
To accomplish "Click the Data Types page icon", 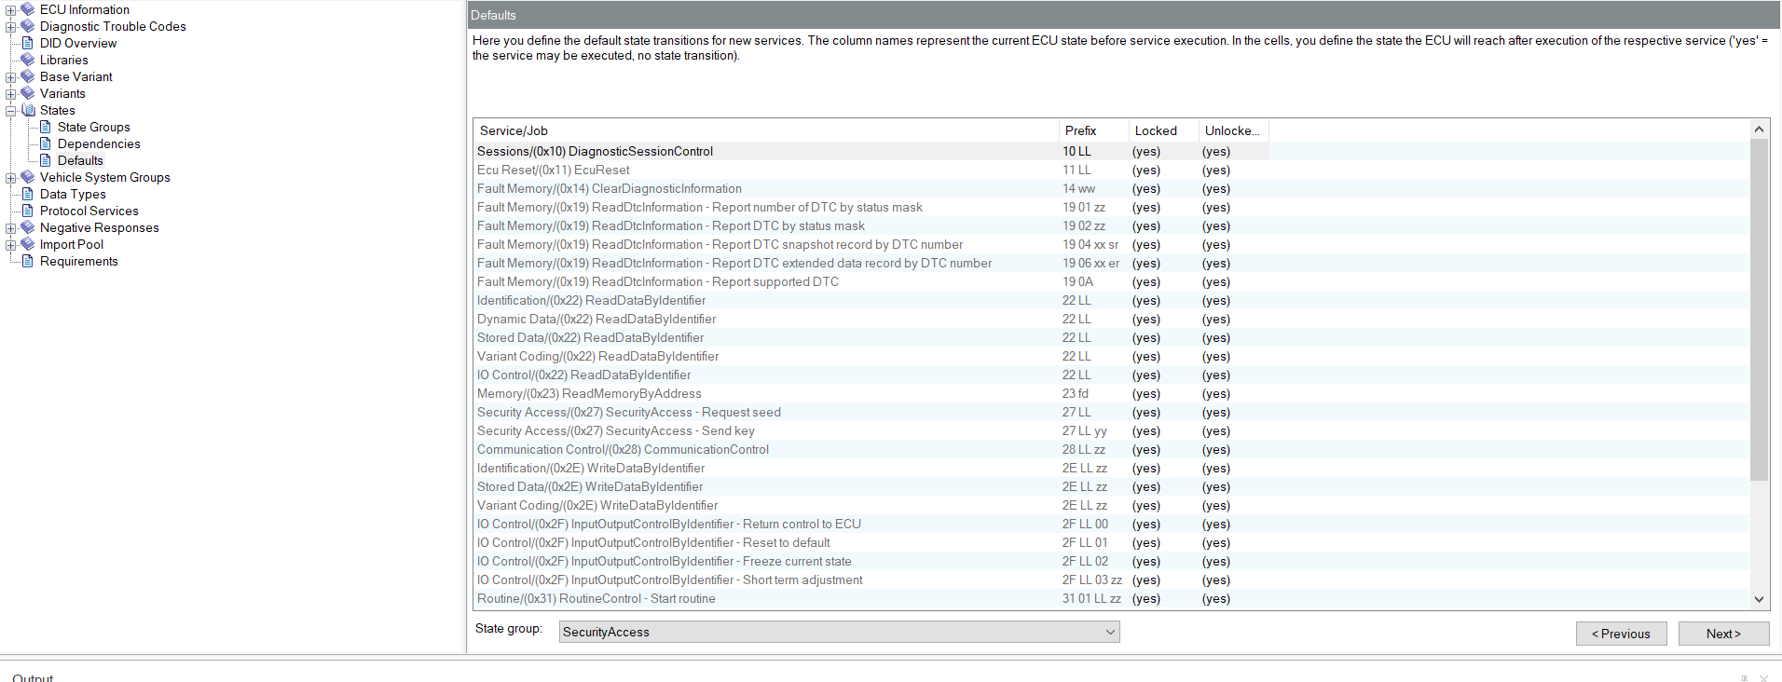I will [28, 194].
